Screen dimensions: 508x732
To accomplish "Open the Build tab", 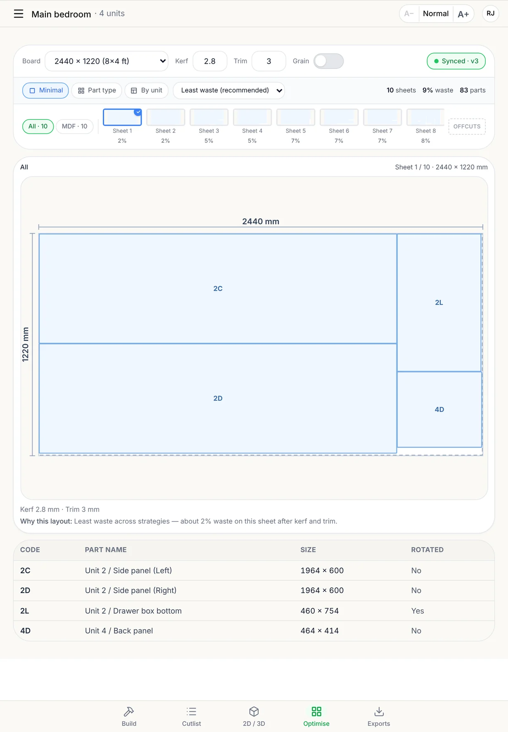I will tap(129, 716).
